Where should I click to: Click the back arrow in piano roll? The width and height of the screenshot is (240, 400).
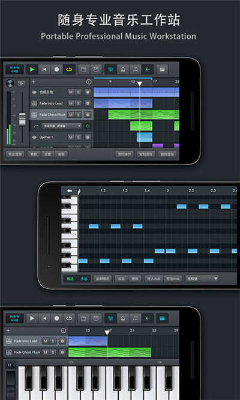click(x=69, y=190)
